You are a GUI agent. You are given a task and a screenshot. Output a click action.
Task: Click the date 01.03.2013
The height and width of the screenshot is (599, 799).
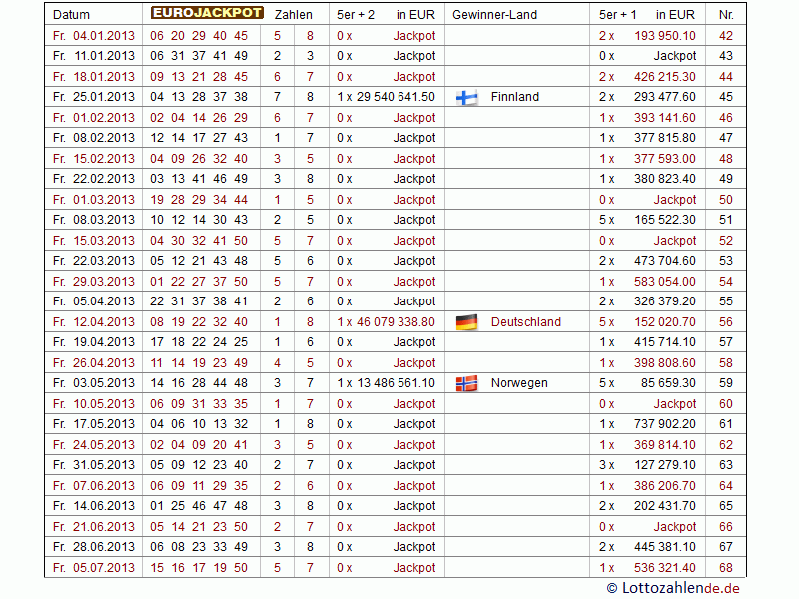[104, 199]
